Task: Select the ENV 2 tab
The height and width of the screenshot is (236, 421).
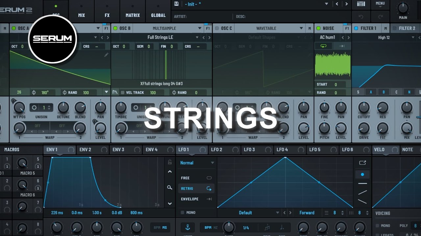Action: point(93,149)
